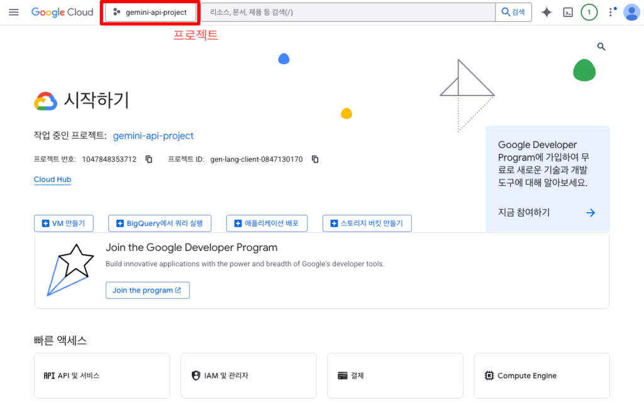
Task: Open the IAM 및 관리자 quick access card
Action: point(248,376)
